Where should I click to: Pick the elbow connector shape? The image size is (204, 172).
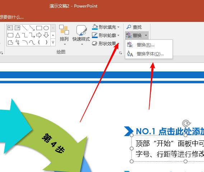25,35
